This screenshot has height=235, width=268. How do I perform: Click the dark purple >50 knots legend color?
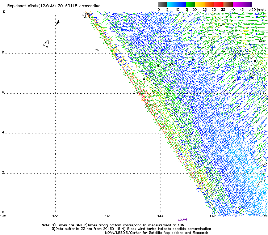coord(250,4)
